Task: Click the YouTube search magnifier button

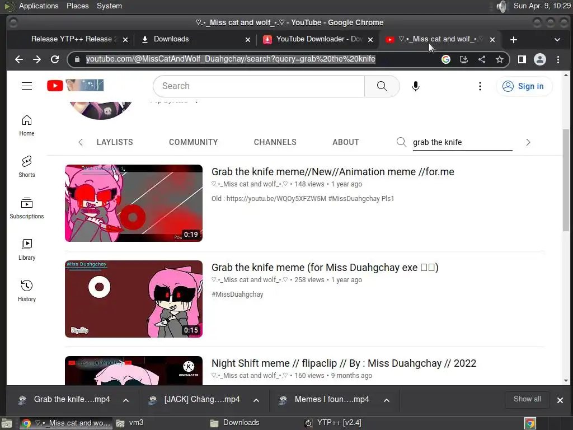Action: coord(382,86)
